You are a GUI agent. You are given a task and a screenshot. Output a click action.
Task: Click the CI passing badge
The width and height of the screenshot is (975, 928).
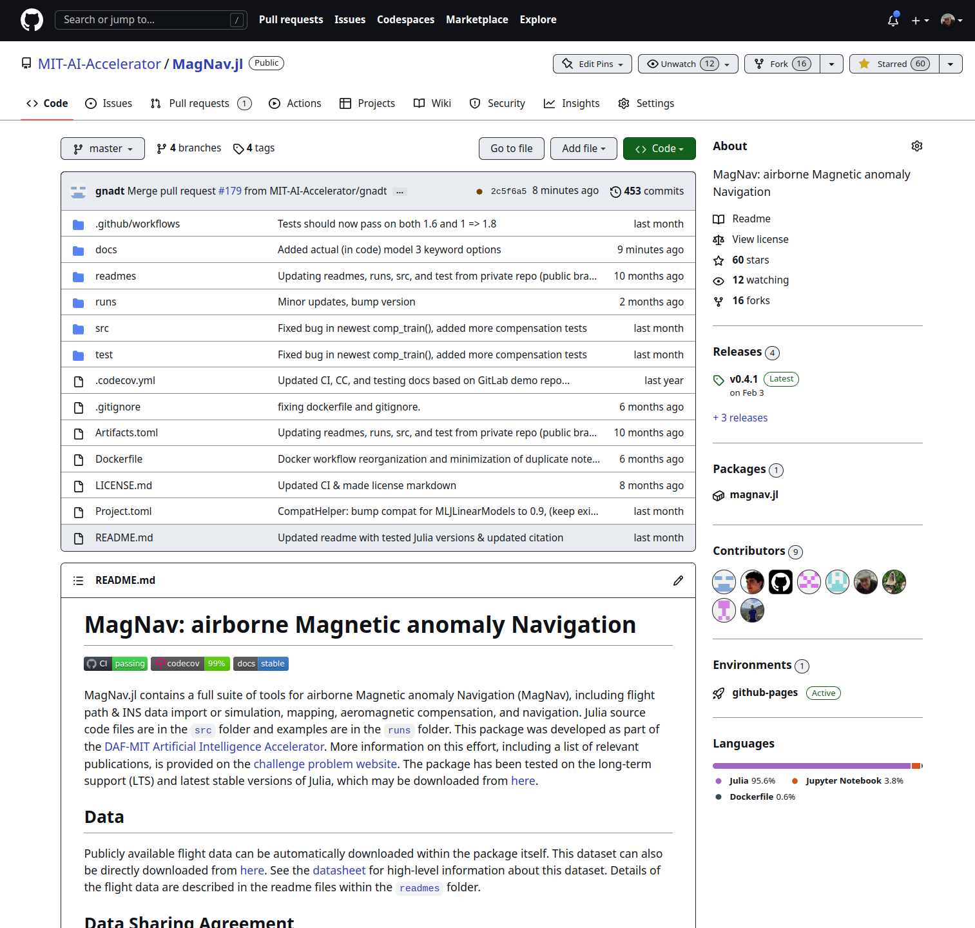pyautogui.click(x=116, y=664)
